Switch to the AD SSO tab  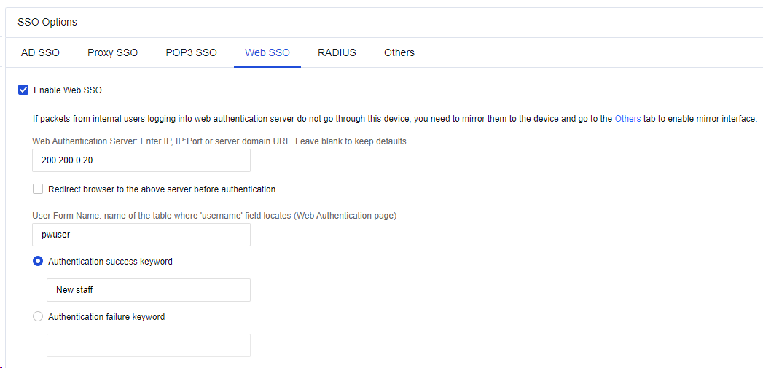(40, 52)
